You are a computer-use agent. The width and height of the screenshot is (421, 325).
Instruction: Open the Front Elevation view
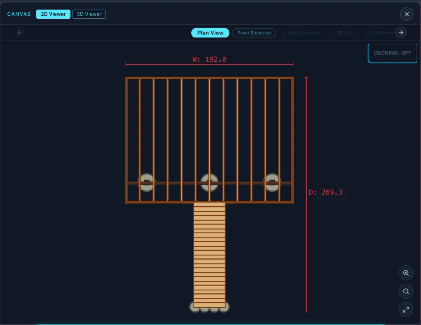[x=254, y=33]
